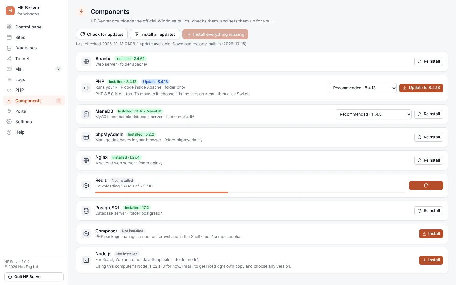Open the Tunnel page
The image size is (456, 285).
34,59
